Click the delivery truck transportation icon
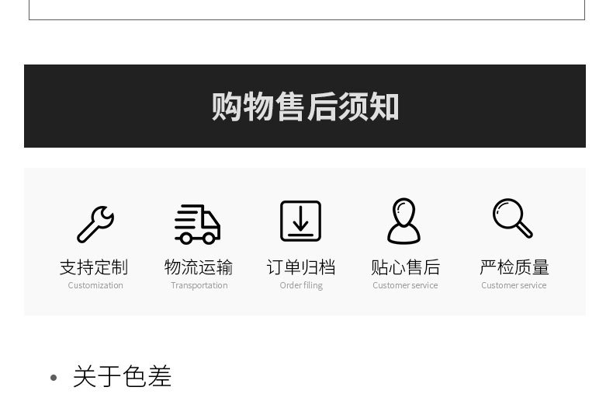This screenshot has width=613, height=408. tap(197, 225)
